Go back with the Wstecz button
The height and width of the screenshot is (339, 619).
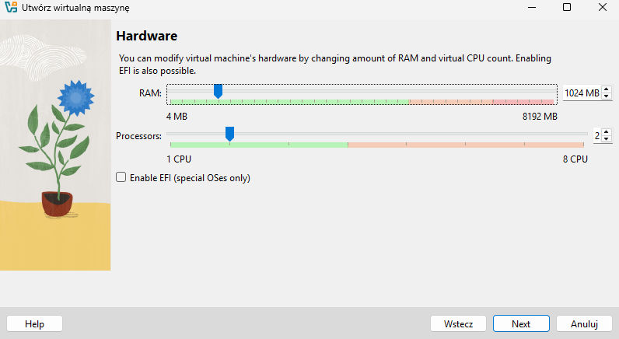[458, 323]
